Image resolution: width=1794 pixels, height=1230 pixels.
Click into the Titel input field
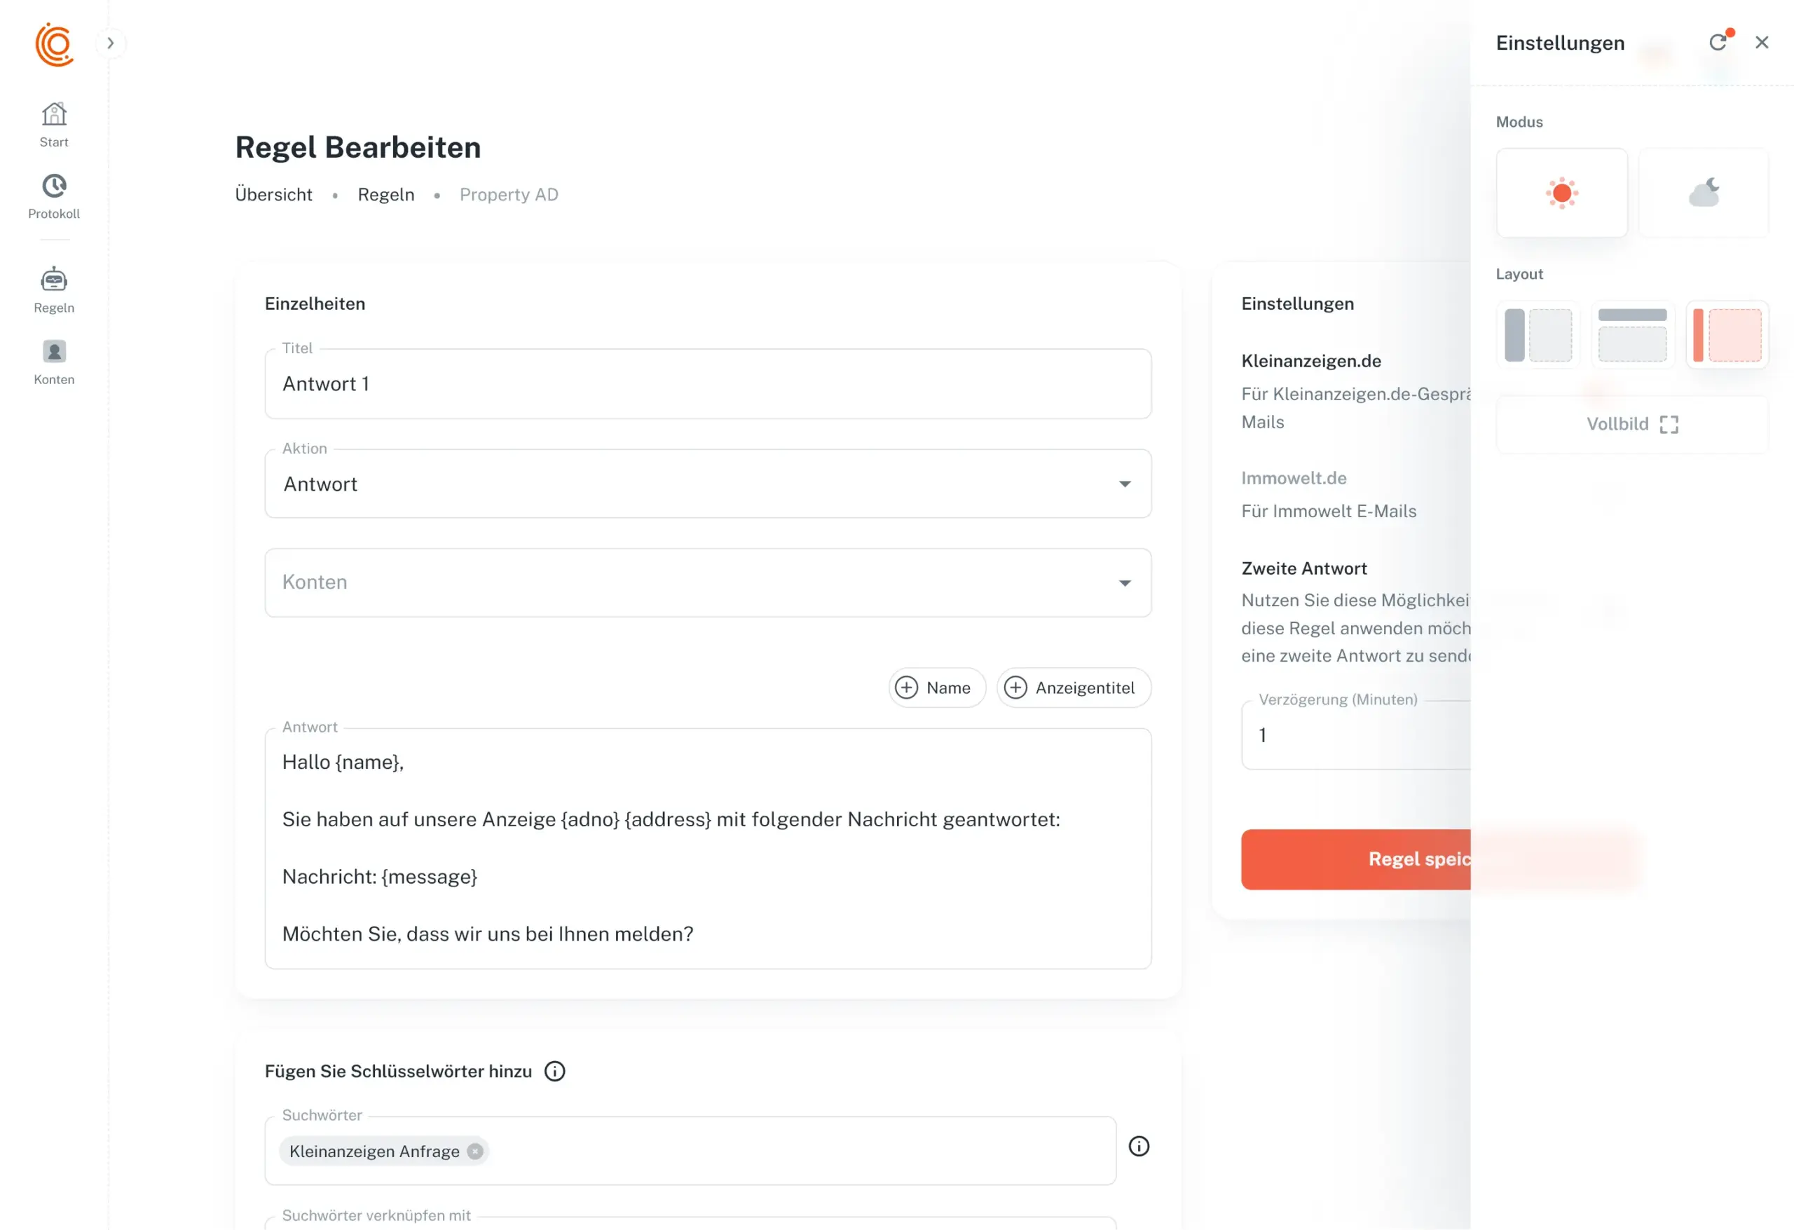pyautogui.click(x=707, y=384)
